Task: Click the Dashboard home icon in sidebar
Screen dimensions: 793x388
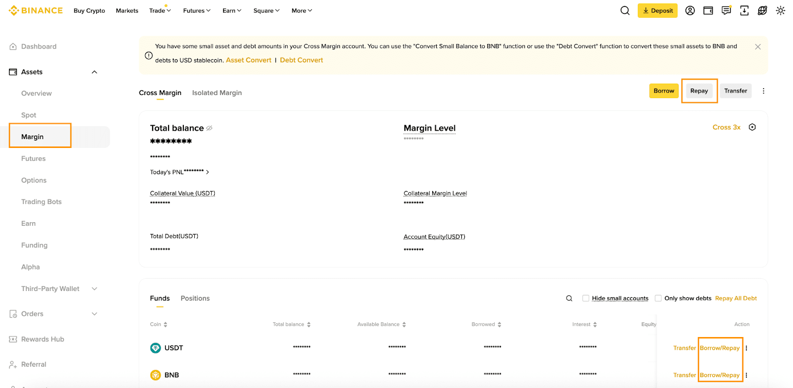Action: pyautogui.click(x=13, y=47)
